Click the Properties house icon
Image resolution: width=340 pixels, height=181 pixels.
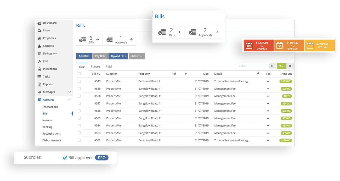tap(39, 38)
